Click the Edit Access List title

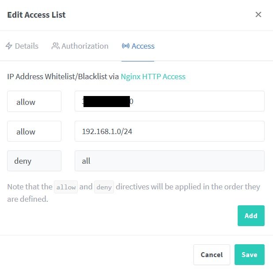(36, 15)
